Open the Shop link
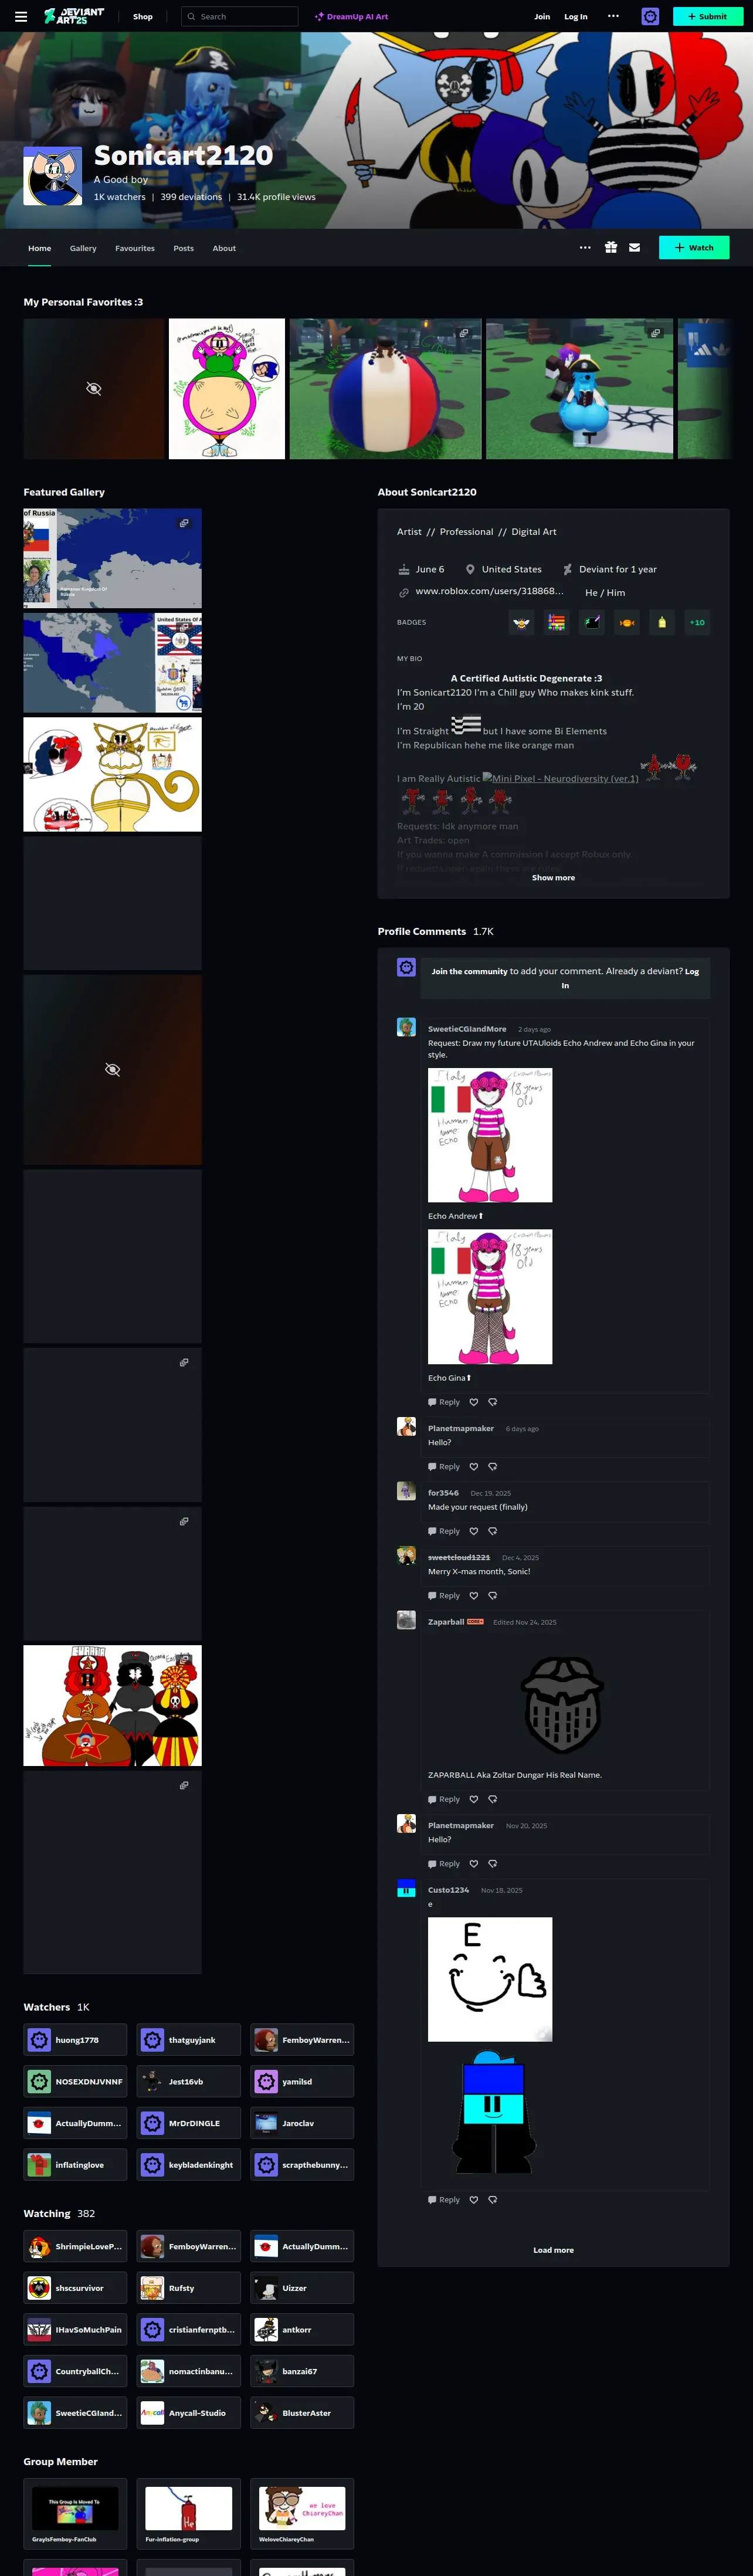 [143, 16]
